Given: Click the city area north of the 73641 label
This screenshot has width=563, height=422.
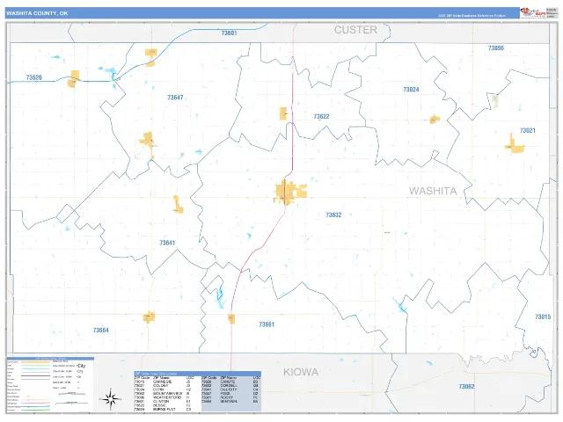Looking at the screenshot, I should (x=178, y=205).
